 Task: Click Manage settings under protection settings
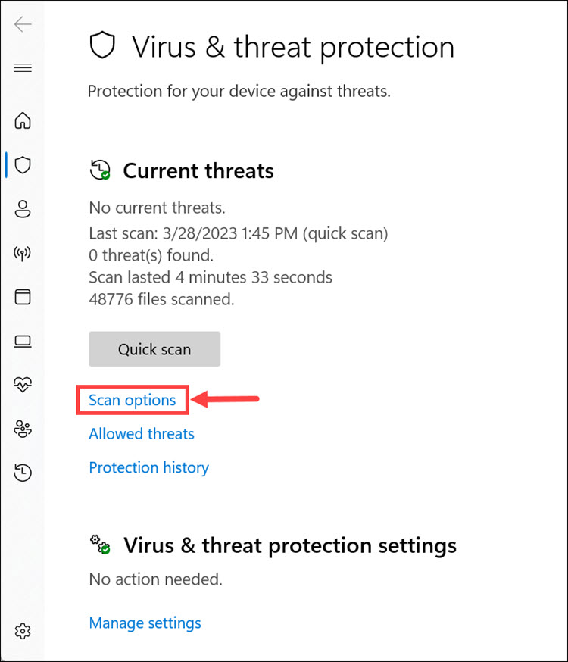point(145,623)
